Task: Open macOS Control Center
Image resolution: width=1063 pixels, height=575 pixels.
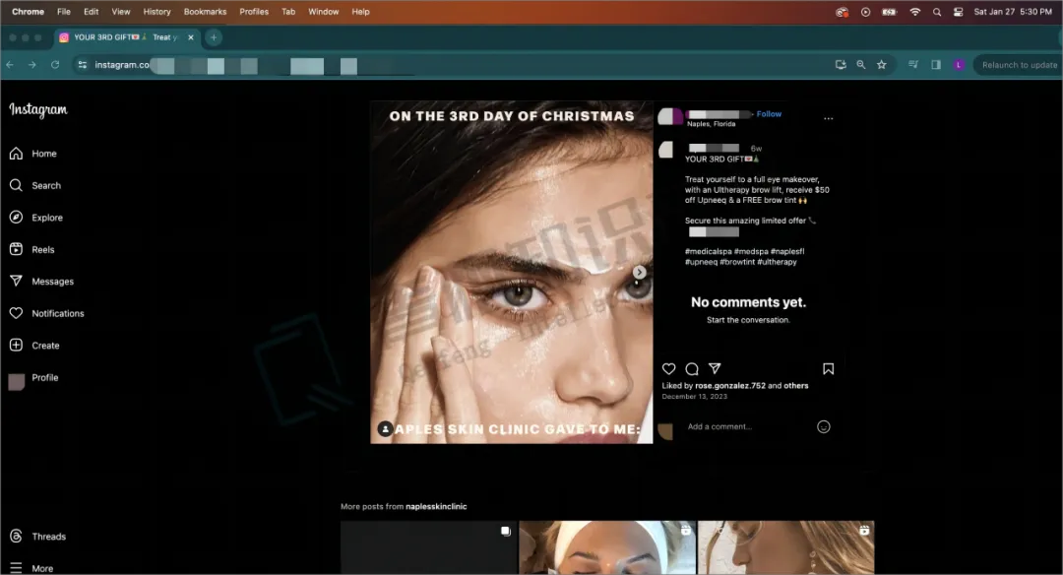Action: 958,12
